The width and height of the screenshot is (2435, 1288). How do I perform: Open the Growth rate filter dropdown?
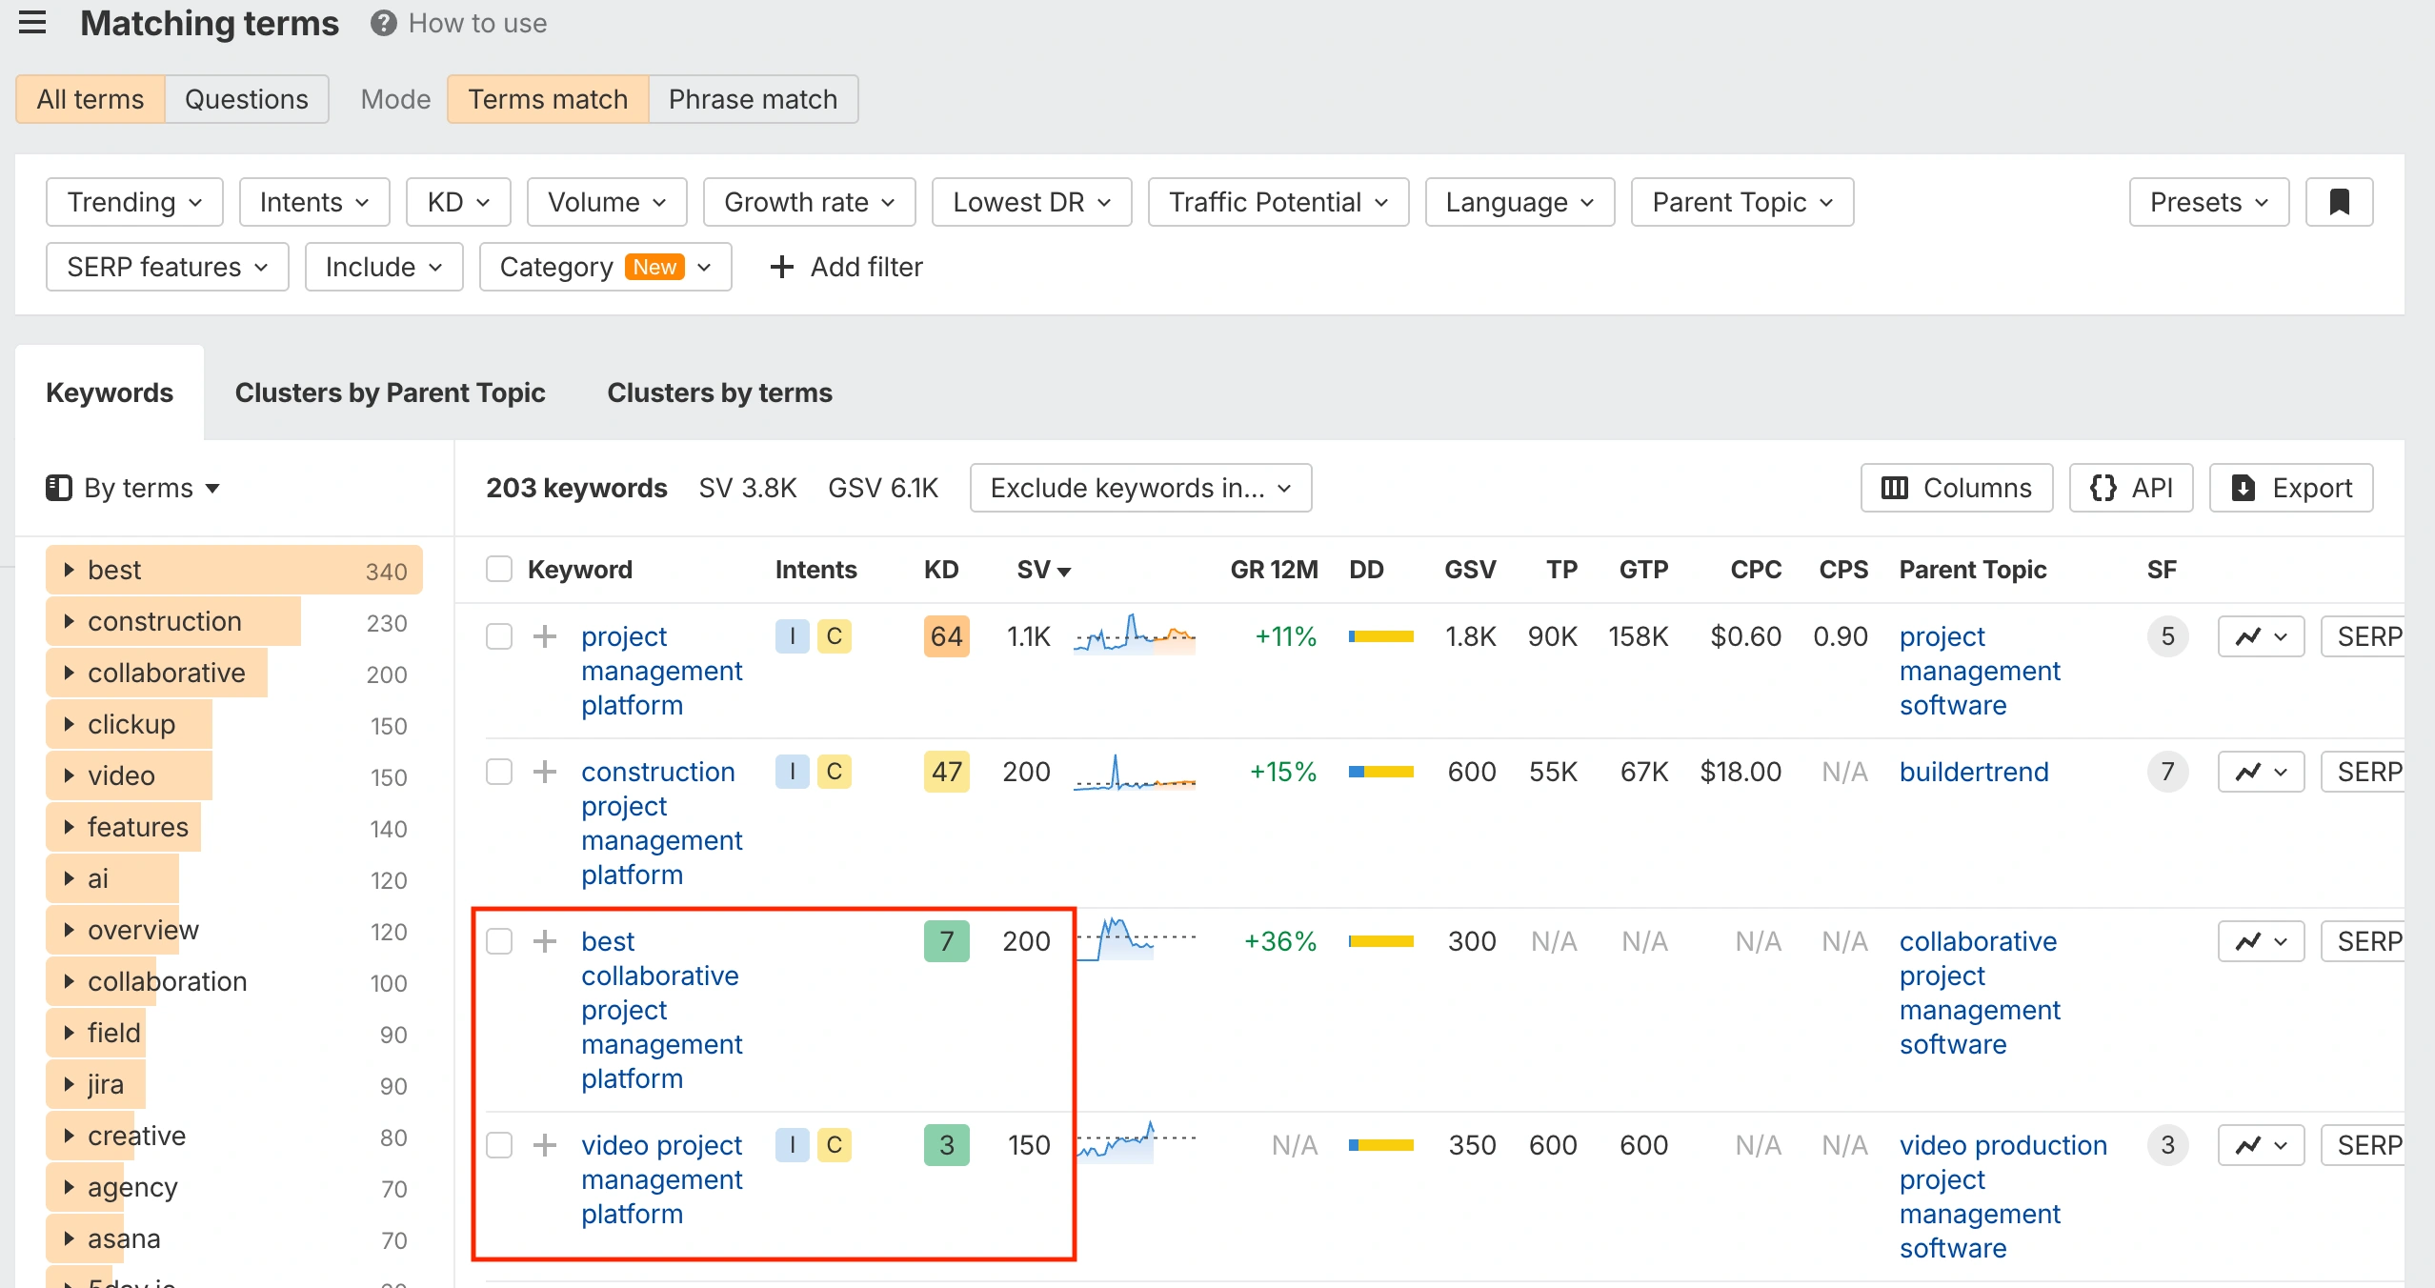pos(810,202)
